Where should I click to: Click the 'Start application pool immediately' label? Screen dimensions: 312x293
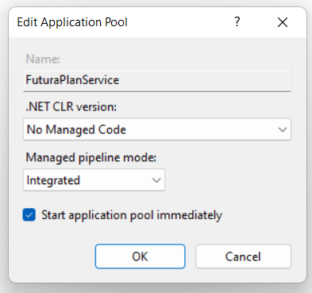pyautogui.click(x=132, y=215)
